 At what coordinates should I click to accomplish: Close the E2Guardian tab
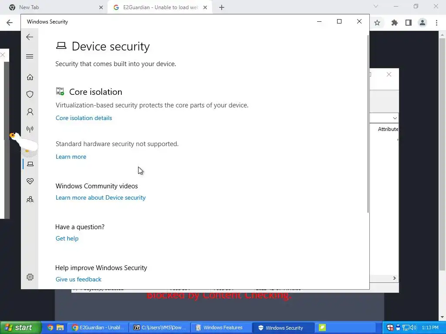coord(205,7)
